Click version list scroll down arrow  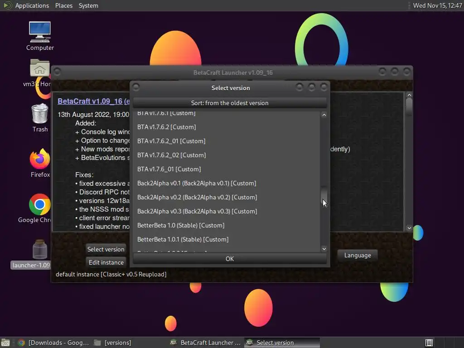click(x=324, y=249)
